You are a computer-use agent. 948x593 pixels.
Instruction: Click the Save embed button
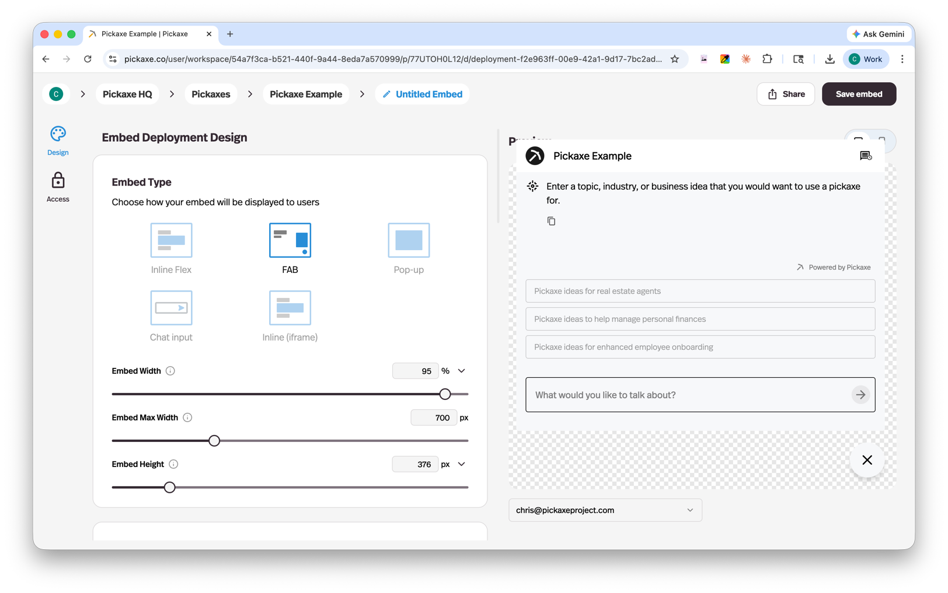click(x=859, y=94)
